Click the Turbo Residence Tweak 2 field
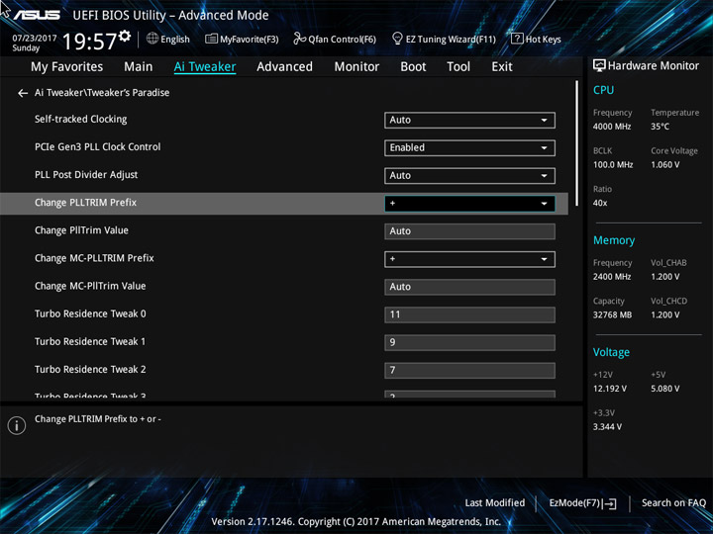The image size is (713, 534). (469, 370)
